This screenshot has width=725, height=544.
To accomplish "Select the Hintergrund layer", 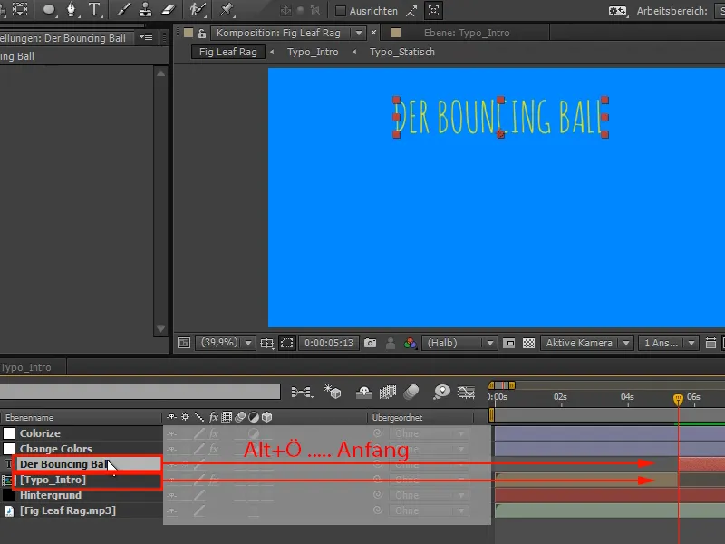I will tap(51, 495).
